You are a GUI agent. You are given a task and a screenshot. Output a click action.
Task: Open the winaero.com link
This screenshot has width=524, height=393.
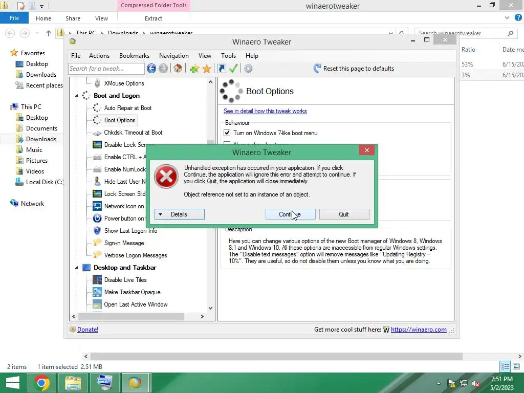click(419, 330)
